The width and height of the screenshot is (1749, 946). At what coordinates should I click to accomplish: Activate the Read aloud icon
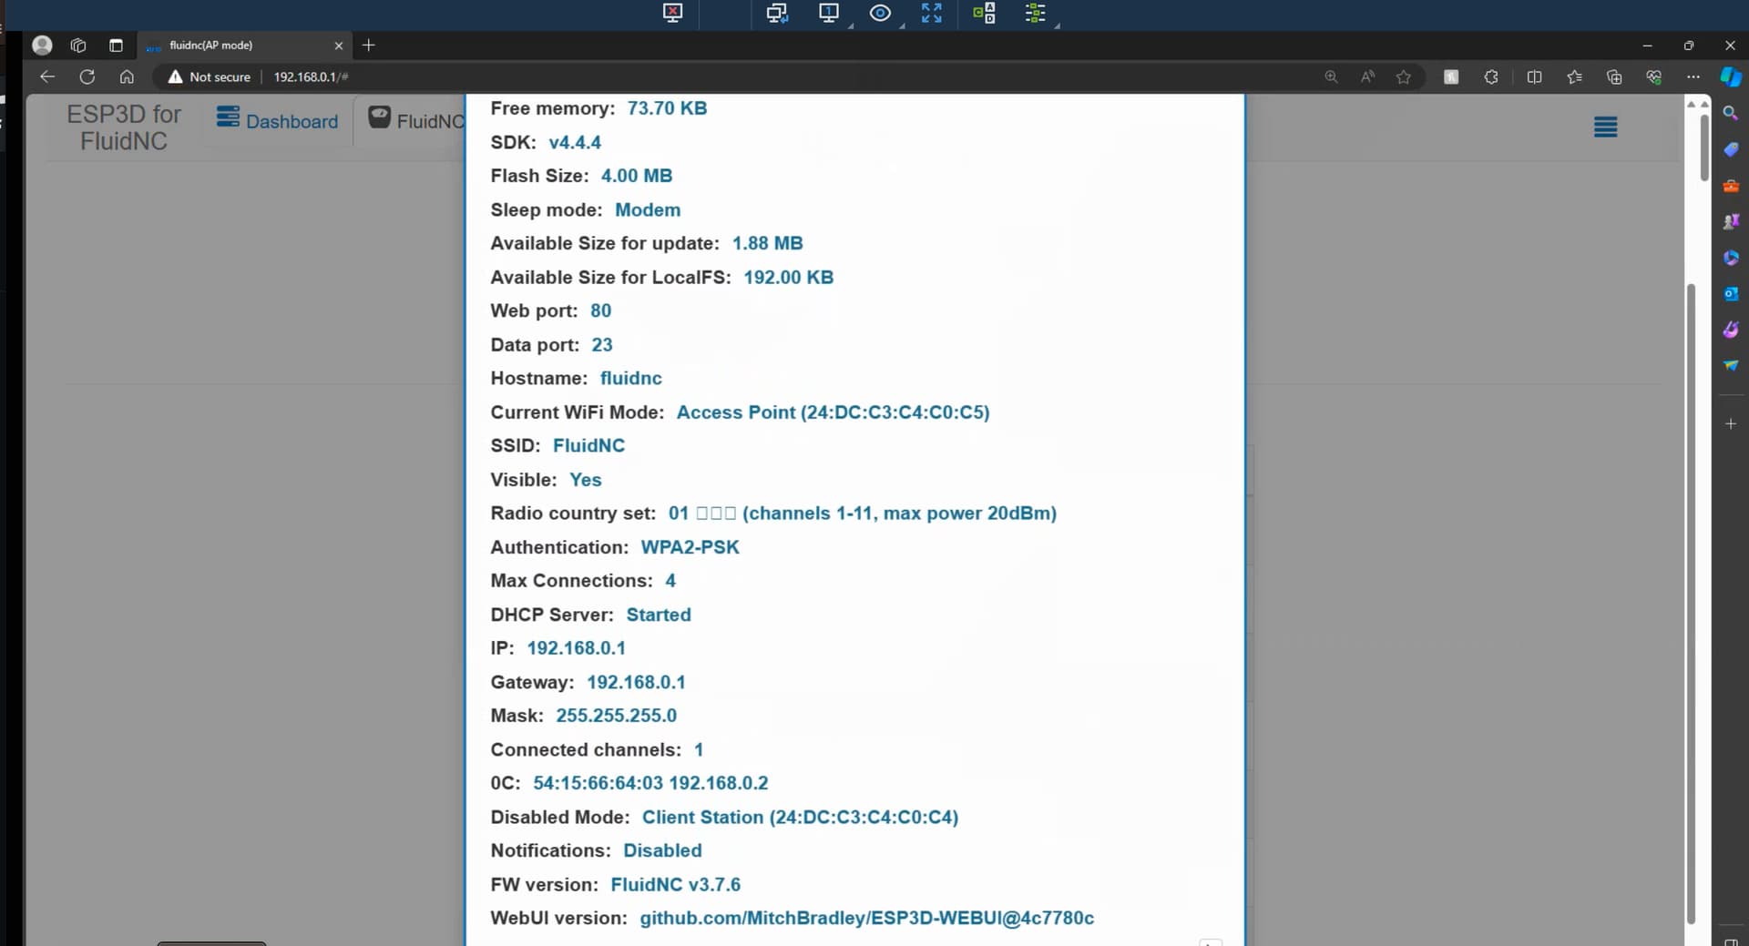pos(1367,76)
